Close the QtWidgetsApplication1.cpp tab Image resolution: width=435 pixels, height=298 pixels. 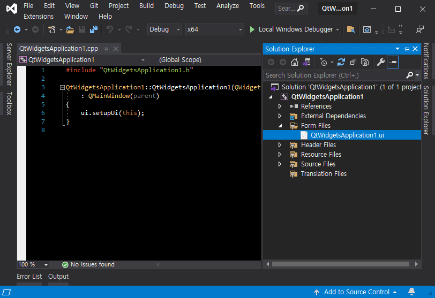[116, 49]
